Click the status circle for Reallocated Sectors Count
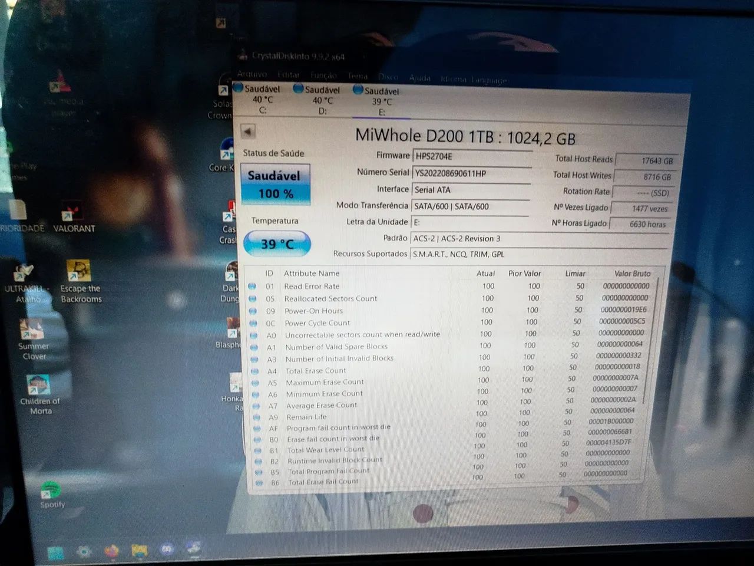754x566 pixels. 253,298
